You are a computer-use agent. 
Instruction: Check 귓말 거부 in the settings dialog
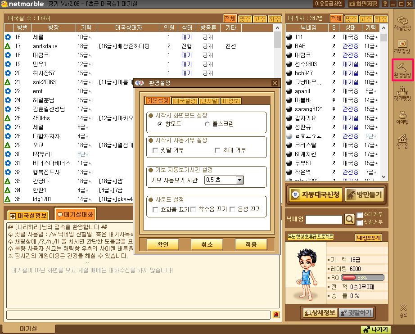coord(155,150)
